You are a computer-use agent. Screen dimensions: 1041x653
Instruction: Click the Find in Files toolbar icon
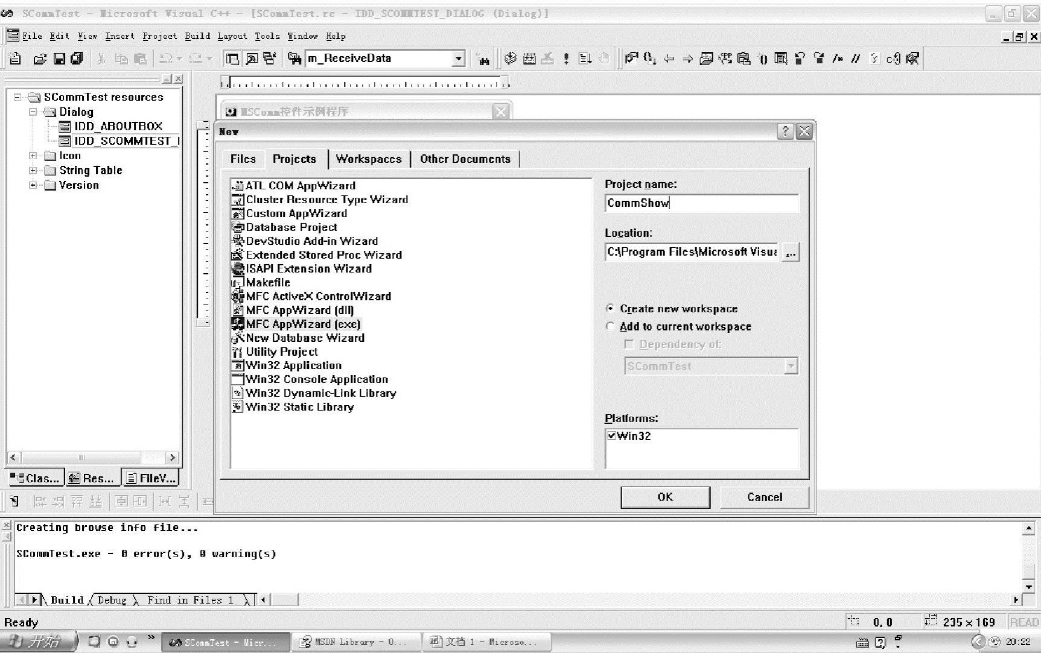(294, 58)
